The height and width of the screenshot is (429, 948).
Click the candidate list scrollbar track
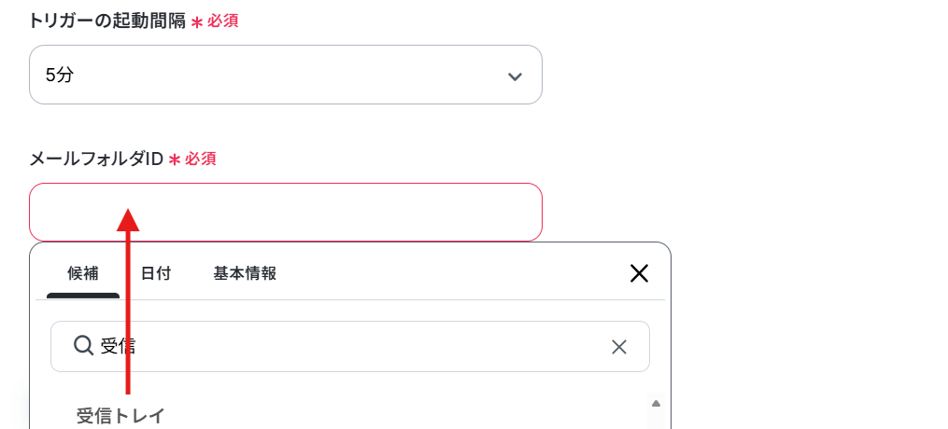click(656, 420)
